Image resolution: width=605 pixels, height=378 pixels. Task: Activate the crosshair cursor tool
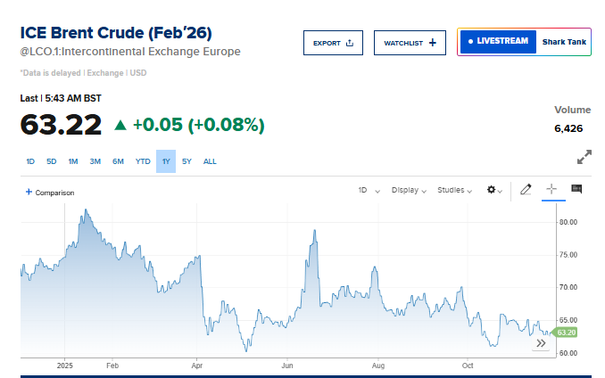tap(551, 189)
